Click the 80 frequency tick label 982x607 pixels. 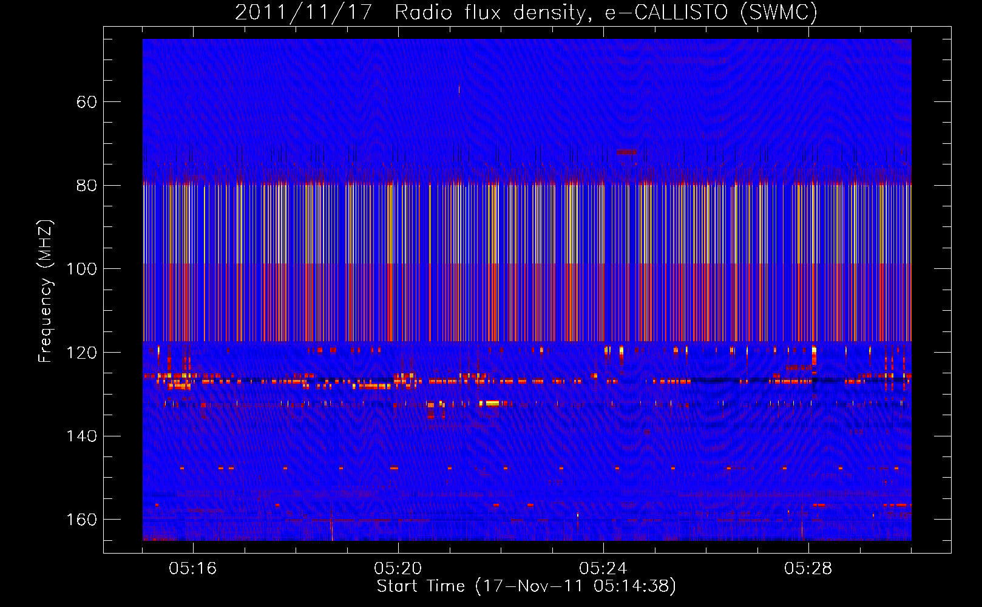click(87, 186)
